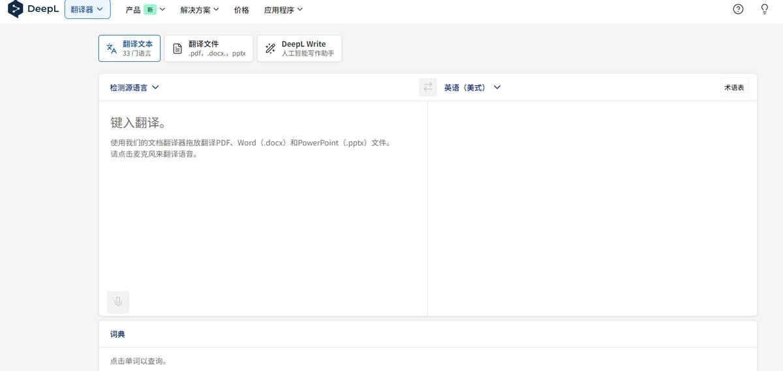Click the lightbulb tips icon

765,9
